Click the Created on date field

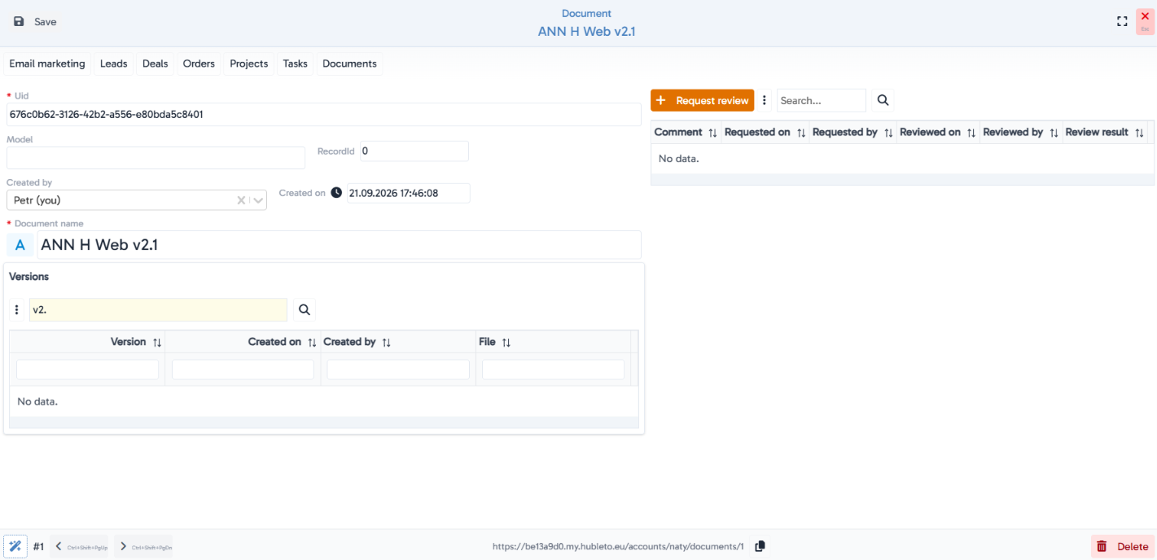(409, 193)
